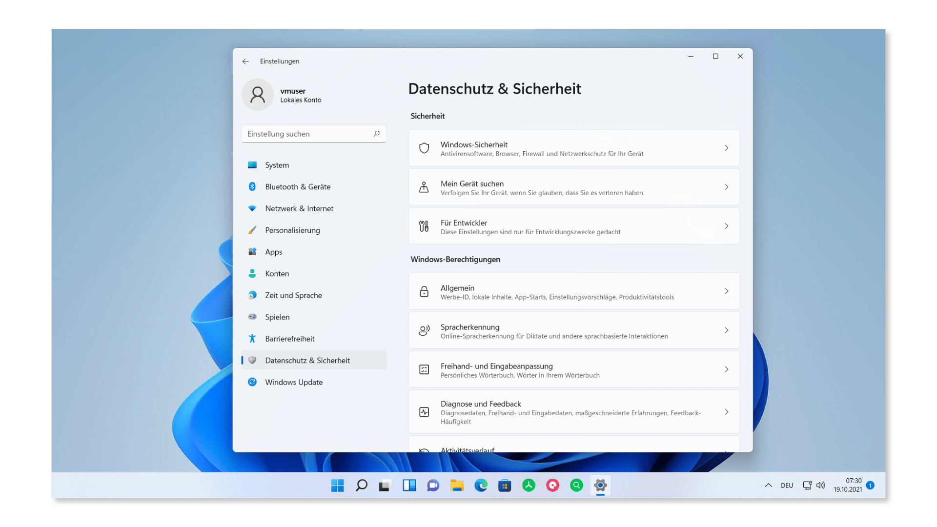Click the Allgemein lock icon
The height and width of the screenshot is (527, 937).
click(x=424, y=291)
